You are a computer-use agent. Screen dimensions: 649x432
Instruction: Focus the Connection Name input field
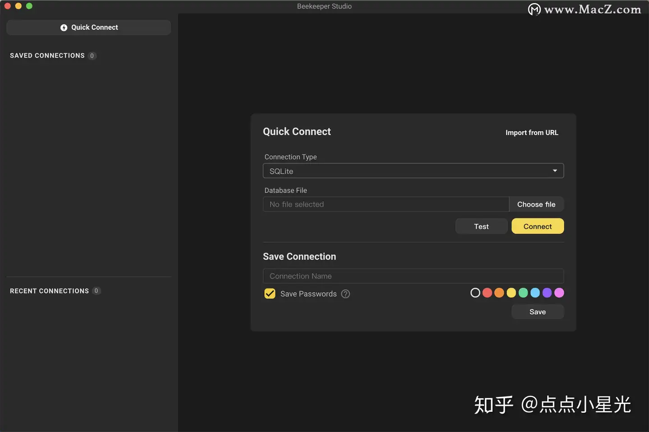pyautogui.click(x=413, y=276)
